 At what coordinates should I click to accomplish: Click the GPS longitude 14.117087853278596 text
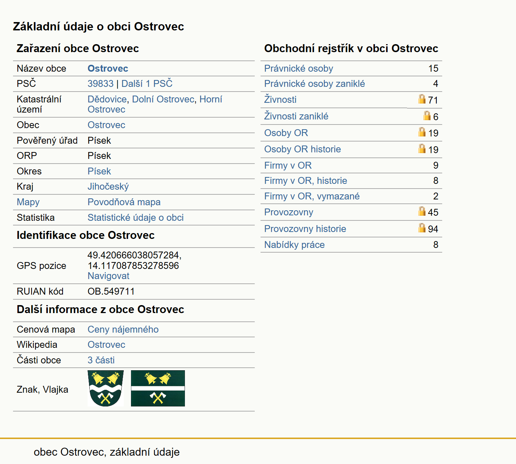click(133, 266)
